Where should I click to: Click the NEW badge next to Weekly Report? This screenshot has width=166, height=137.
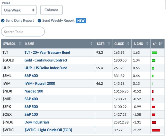(81, 20)
